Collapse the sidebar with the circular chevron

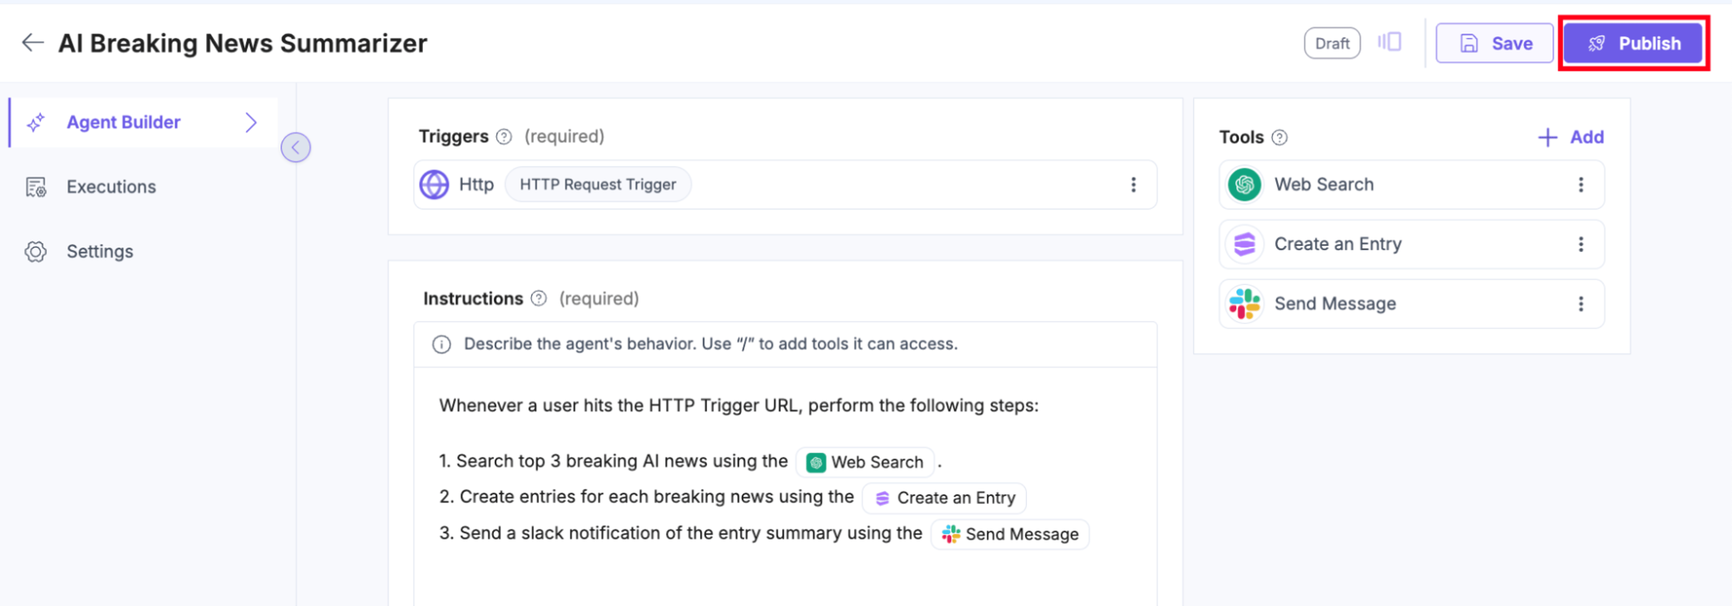click(x=296, y=147)
